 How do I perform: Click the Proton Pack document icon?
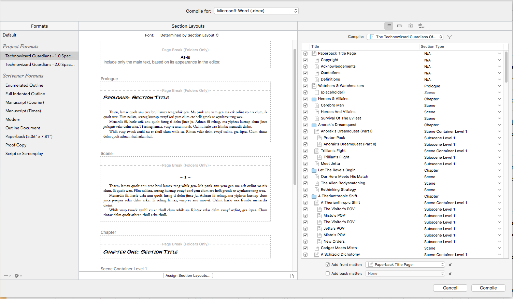(319, 138)
